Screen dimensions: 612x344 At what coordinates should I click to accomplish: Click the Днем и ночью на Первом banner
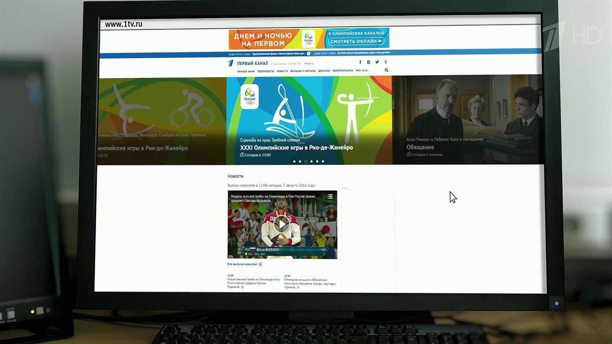tap(263, 39)
